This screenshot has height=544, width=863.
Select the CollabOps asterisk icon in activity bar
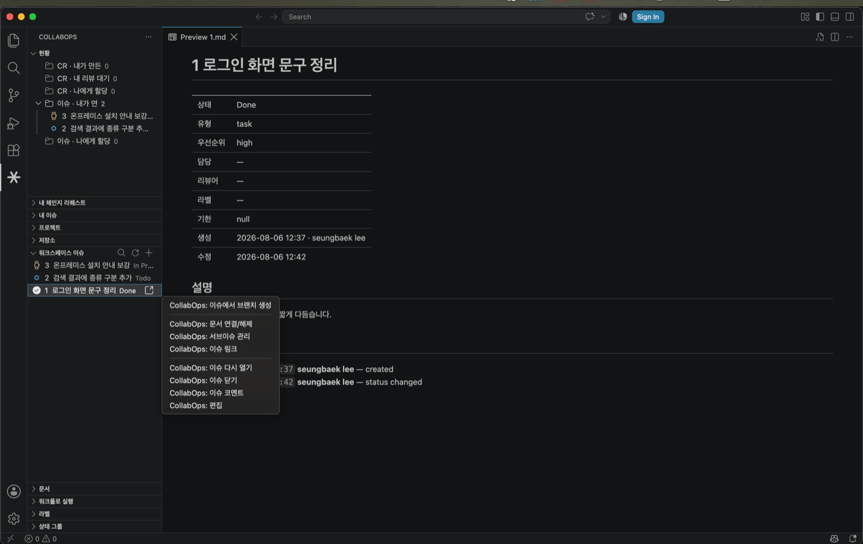[x=14, y=177]
